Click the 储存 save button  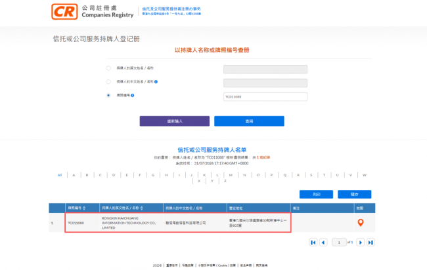[354, 195]
